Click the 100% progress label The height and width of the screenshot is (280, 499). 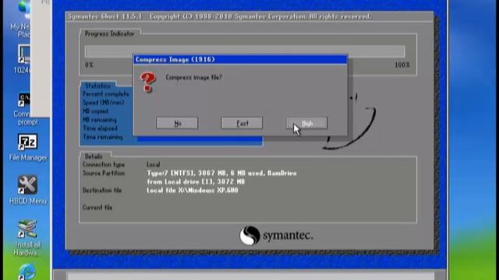click(402, 65)
